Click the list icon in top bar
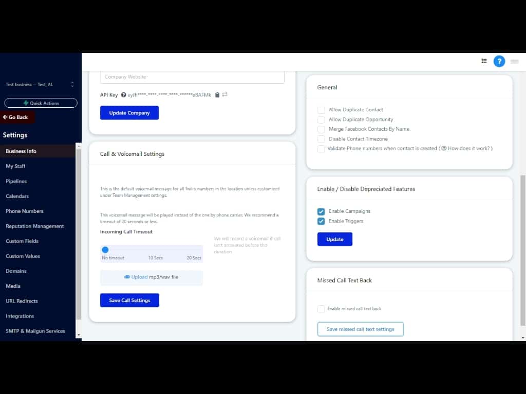The height and width of the screenshot is (394, 526). pyautogui.click(x=484, y=61)
